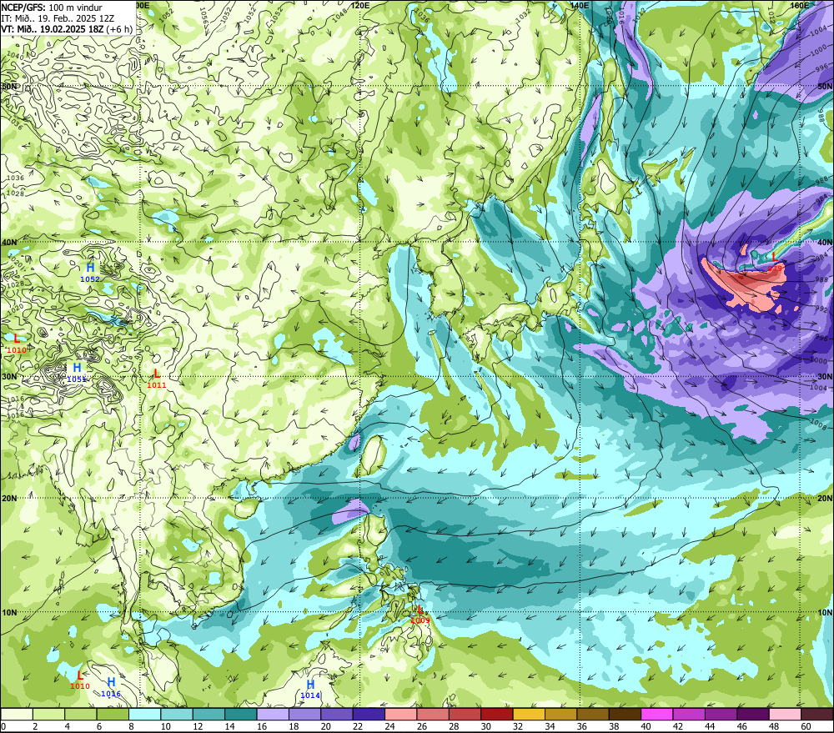Select the dark teal 14–16 legend swatch

241,714
